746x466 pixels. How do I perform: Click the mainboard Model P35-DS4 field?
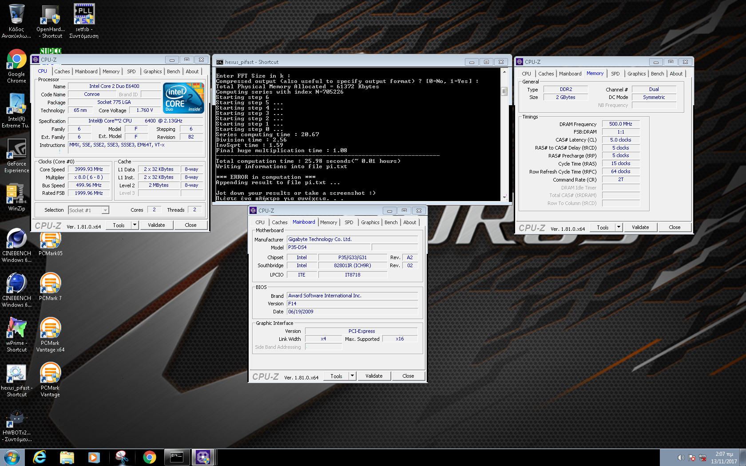coord(328,247)
